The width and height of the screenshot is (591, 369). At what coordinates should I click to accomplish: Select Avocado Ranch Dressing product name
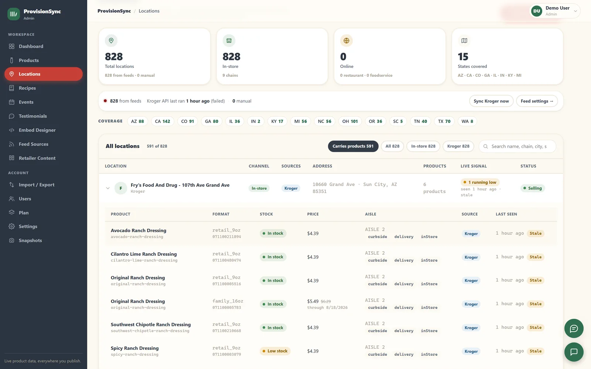(139, 231)
